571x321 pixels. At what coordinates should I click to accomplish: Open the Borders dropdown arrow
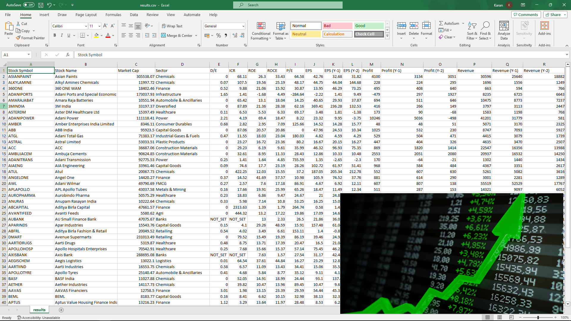point(88,35)
